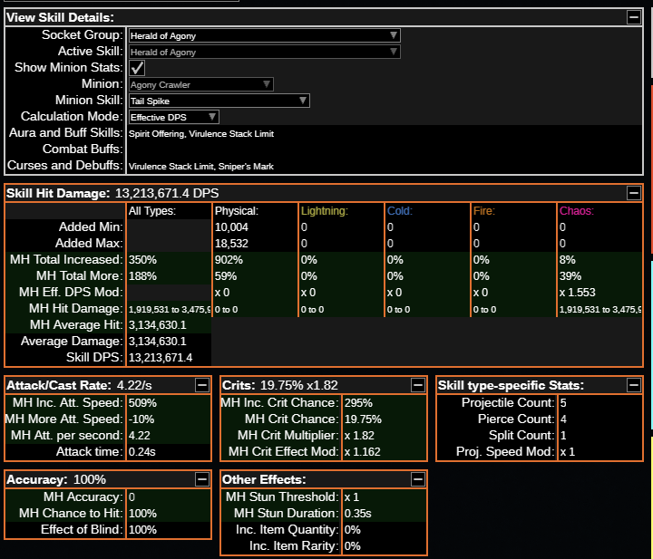Click the MH Stun Threshold value
The height and width of the screenshot is (559, 653).
(352, 497)
